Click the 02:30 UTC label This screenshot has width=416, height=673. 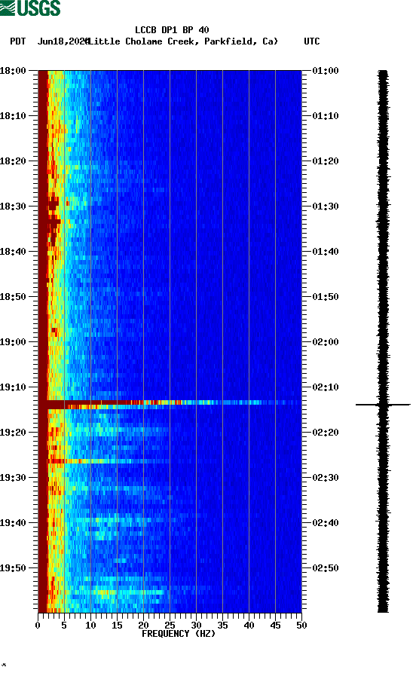(326, 478)
